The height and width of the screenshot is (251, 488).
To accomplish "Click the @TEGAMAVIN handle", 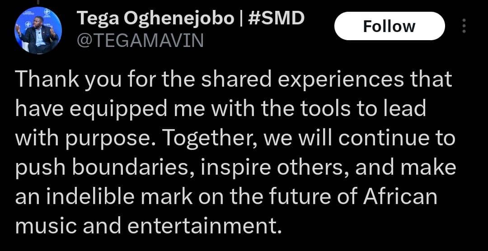I will tap(140, 41).
